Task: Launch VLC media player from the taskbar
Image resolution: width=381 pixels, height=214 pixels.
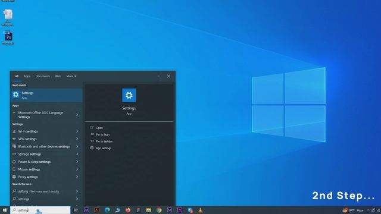Action: (200, 210)
